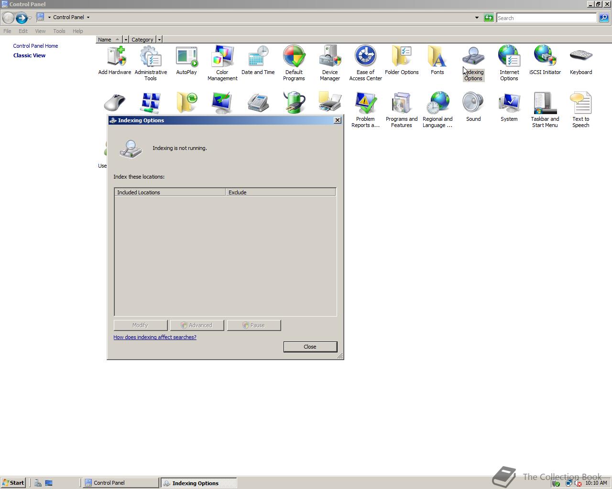Click the Exclude column header
Viewport: 612px width, 489px height.
280,192
